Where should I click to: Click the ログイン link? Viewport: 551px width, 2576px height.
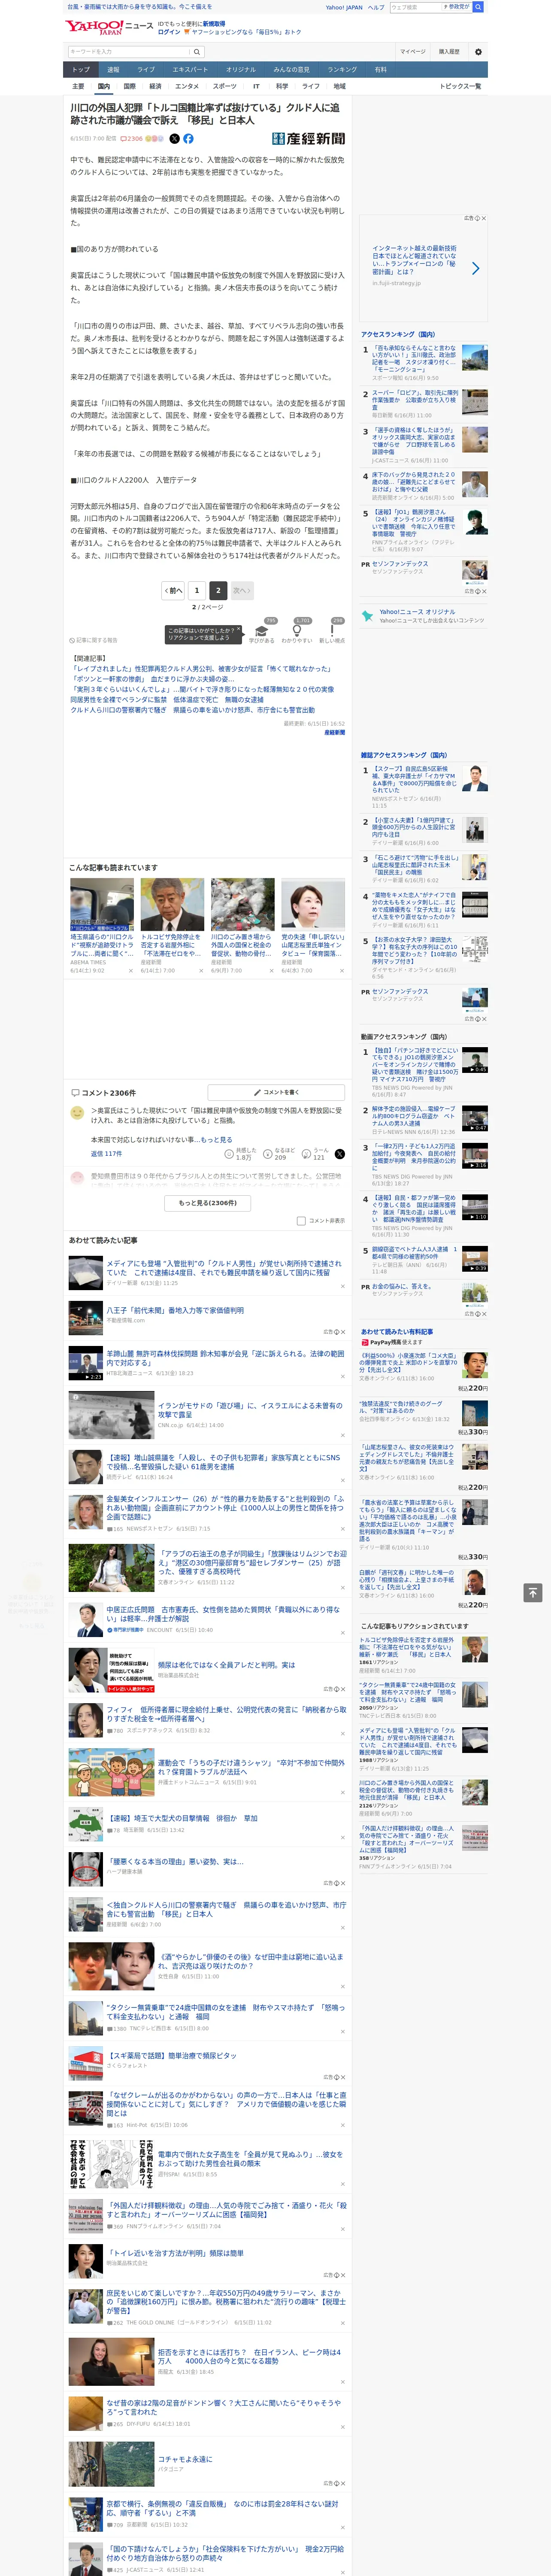(169, 32)
